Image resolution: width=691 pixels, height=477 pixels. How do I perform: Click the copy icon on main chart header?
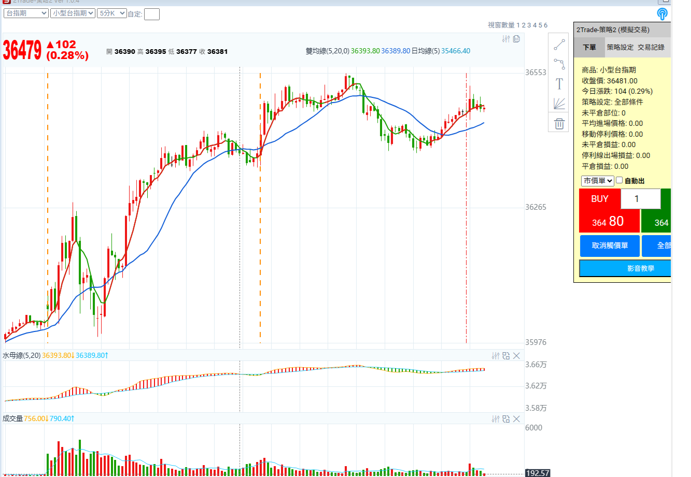516,39
